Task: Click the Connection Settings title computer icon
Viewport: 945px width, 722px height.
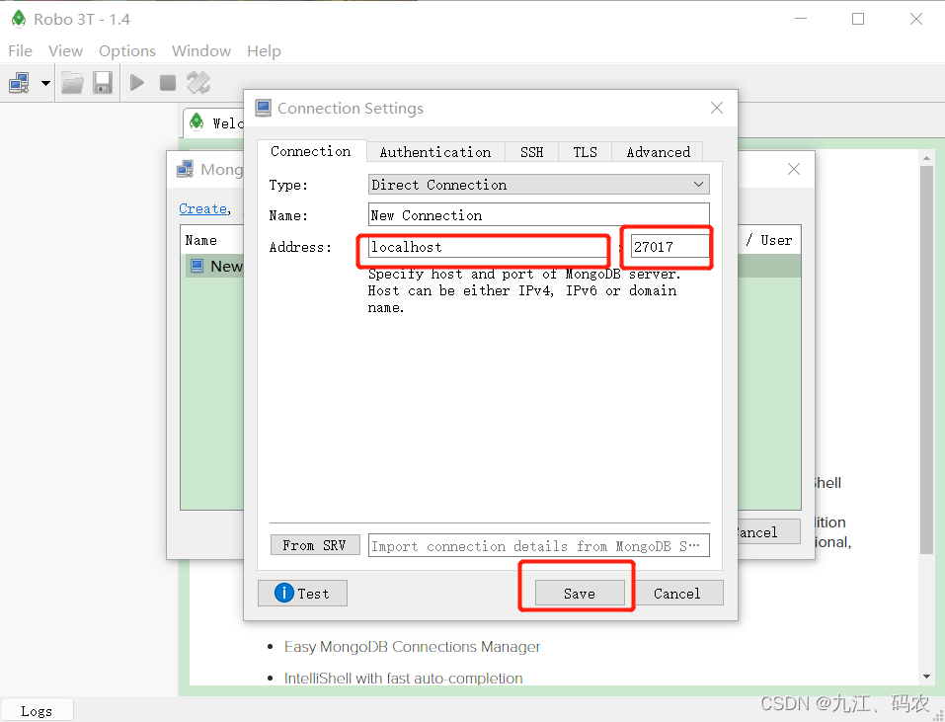Action: pyautogui.click(x=264, y=108)
